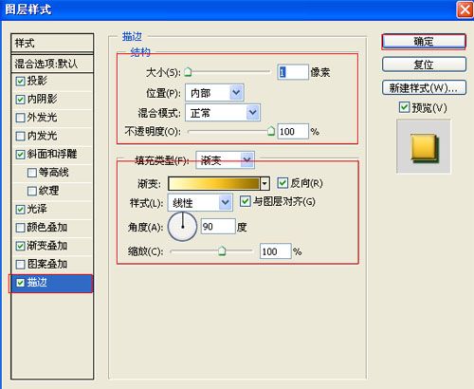Click the opacity percent input field
The image size is (474, 389).
coord(293,131)
